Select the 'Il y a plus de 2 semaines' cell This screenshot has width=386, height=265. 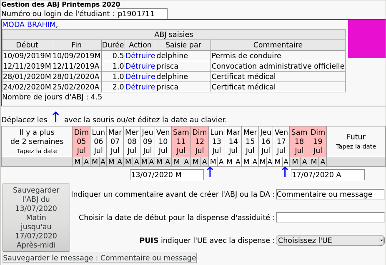pyautogui.click(x=37, y=141)
